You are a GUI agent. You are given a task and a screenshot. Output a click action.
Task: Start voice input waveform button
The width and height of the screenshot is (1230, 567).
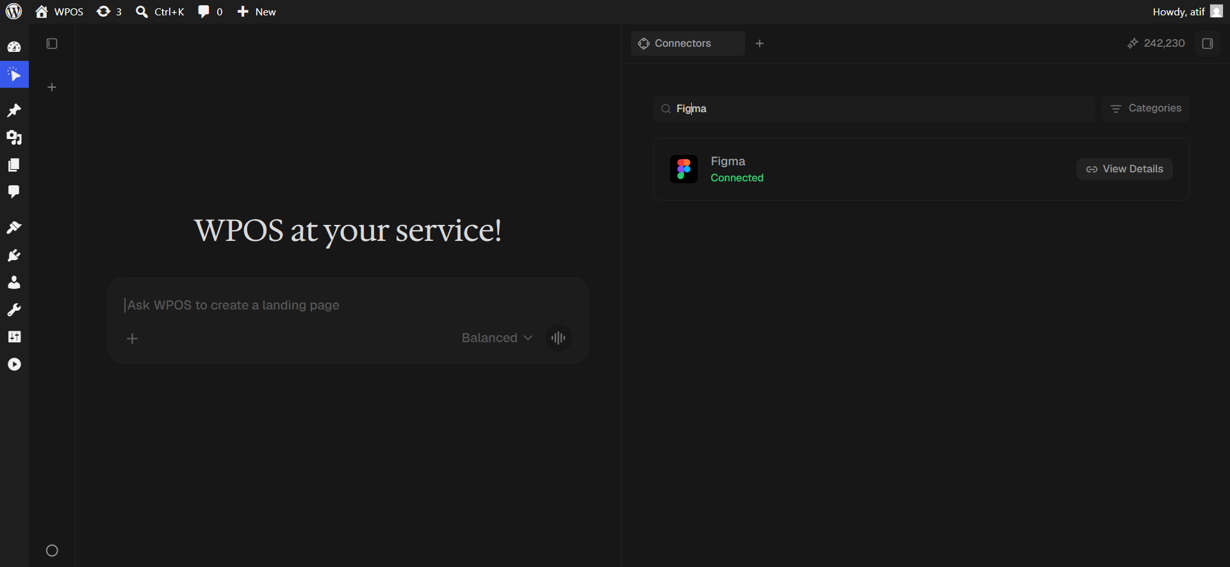[x=559, y=338]
